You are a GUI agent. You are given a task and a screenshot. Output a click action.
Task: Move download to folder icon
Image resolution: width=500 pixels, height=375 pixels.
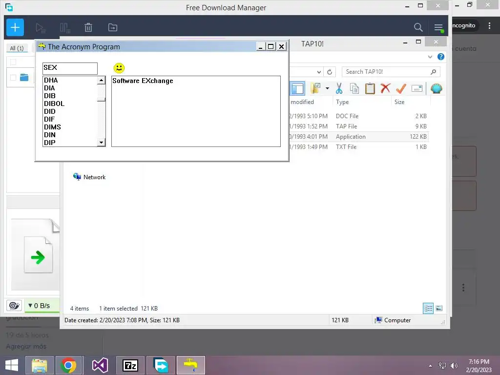click(x=113, y=27)
